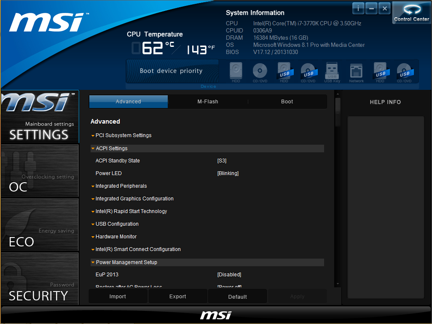Click the Power LED label
Screen dimensions: 432x324
tap(109, 173)
